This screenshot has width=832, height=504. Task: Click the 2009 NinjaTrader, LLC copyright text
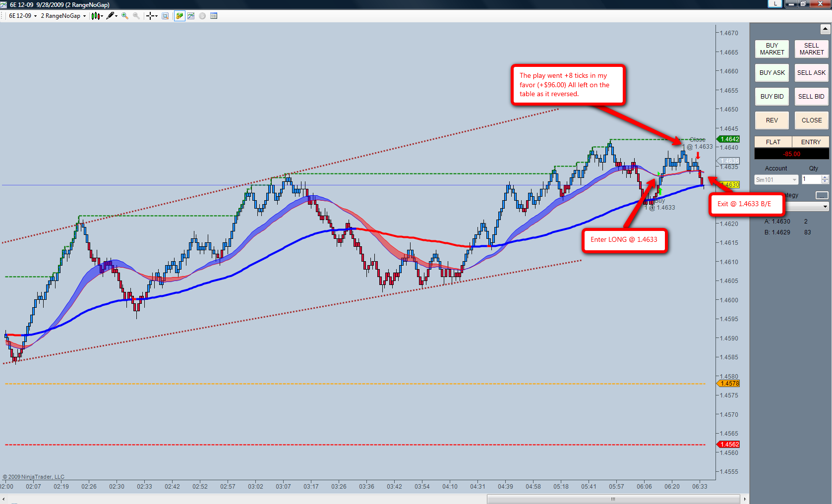(x=34, y=477)
